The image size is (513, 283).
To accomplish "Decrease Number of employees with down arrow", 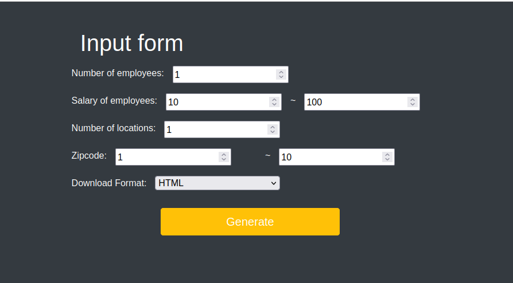I will point(281,77).
